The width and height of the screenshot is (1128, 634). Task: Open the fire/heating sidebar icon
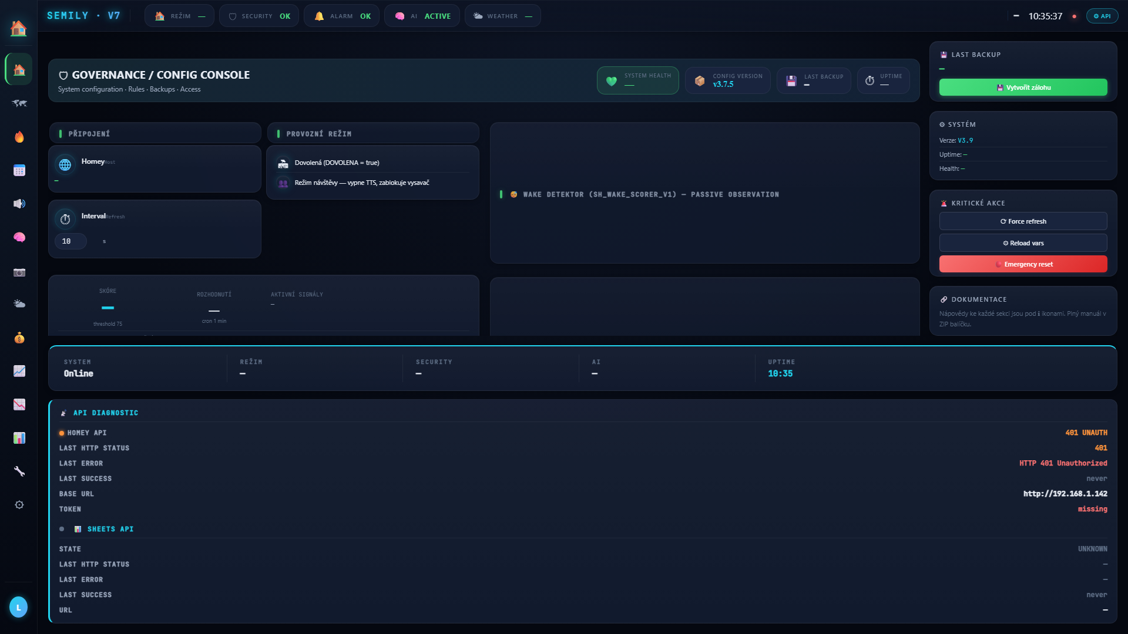tap(19, 137)
